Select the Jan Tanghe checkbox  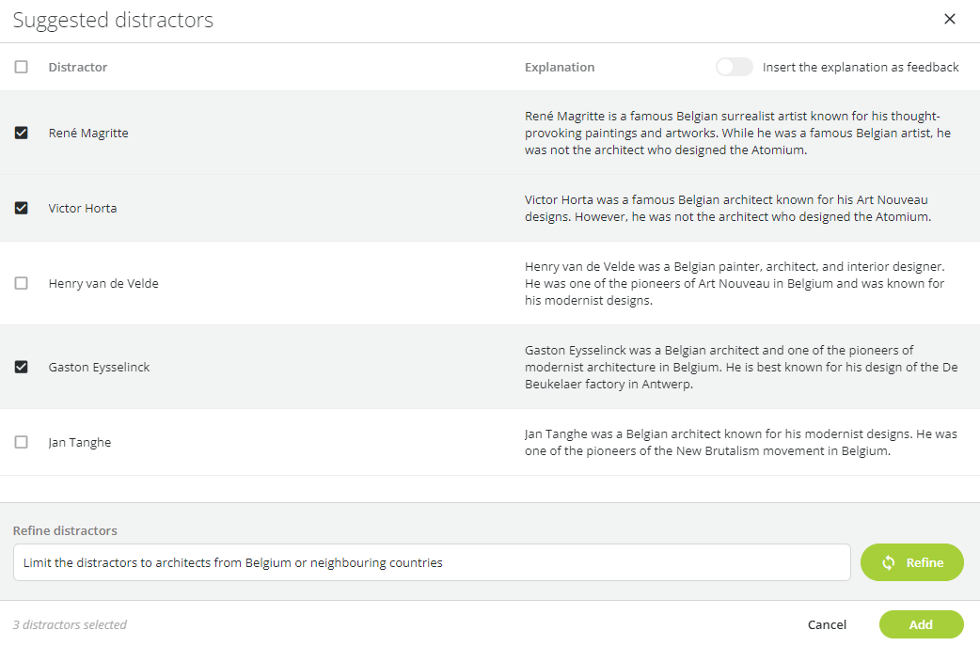[22, 442]
